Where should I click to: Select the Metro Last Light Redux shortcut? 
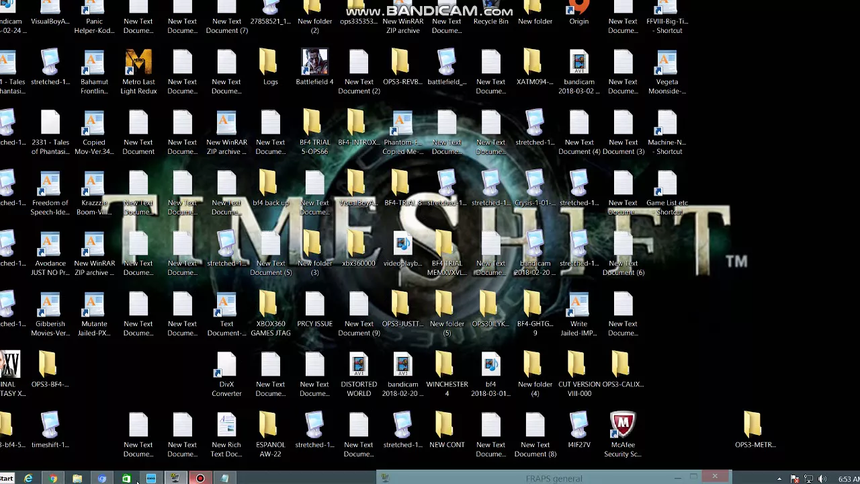pyautogui.click(x=138, y=72)
